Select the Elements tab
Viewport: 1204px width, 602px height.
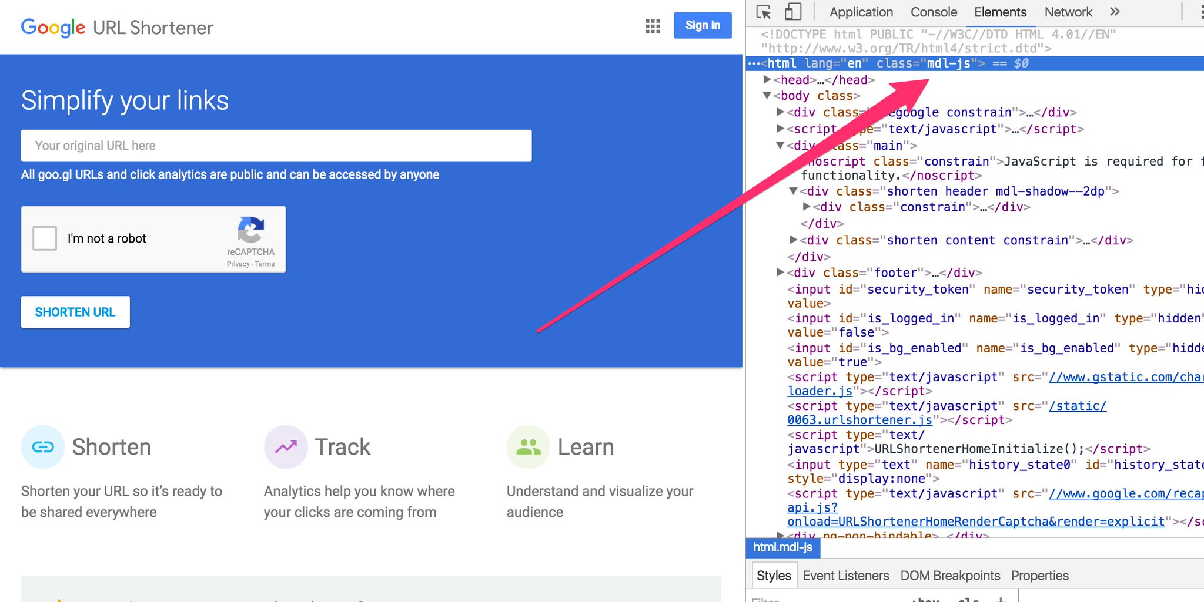(1000, 12)
